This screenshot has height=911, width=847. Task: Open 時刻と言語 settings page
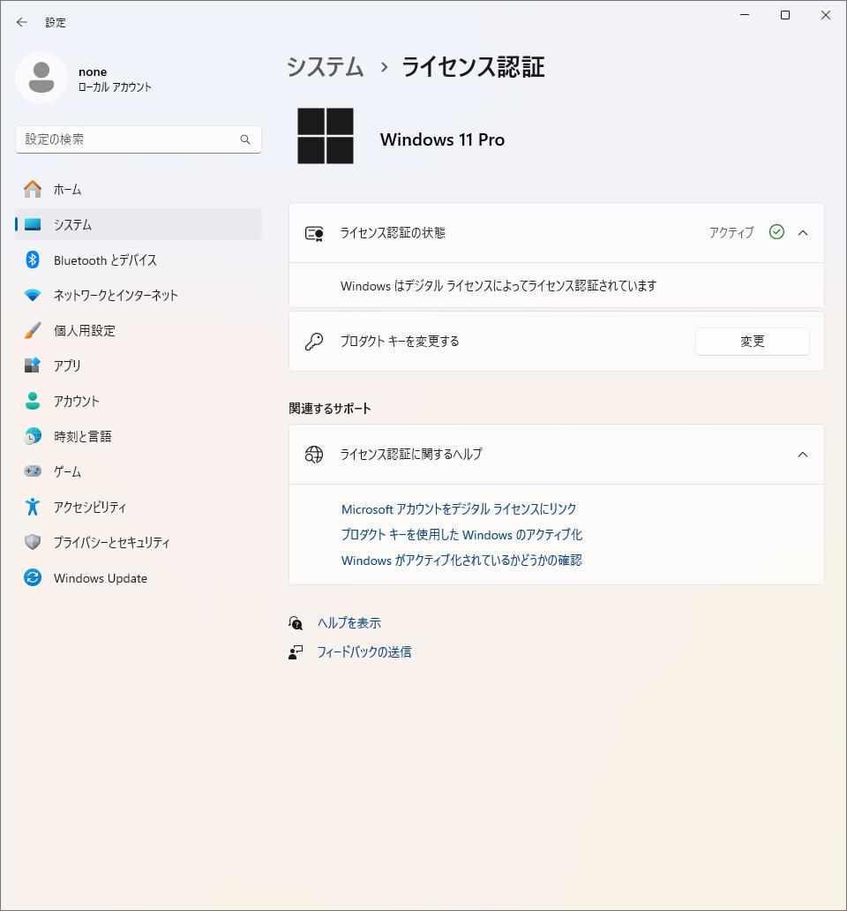tap(139, 436)
